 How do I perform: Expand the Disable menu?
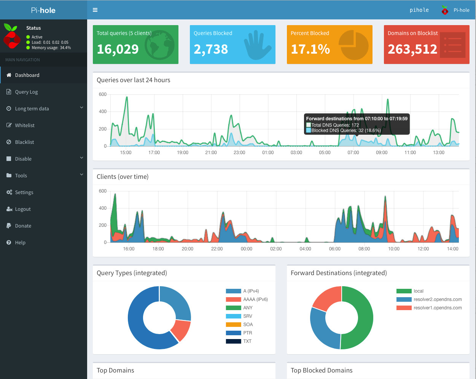tap(23, 159)
